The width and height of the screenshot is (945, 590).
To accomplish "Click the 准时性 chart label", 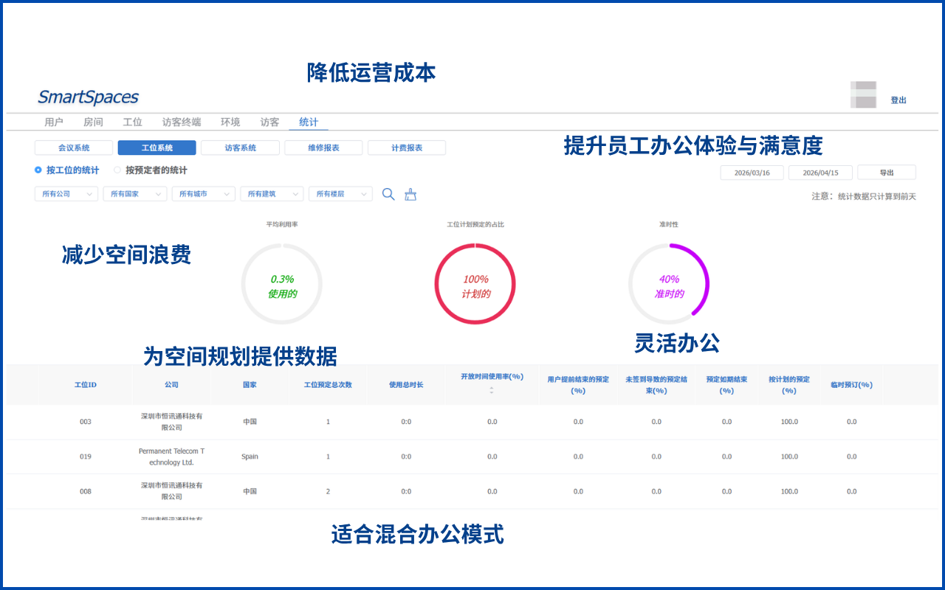I will point(669,223).
